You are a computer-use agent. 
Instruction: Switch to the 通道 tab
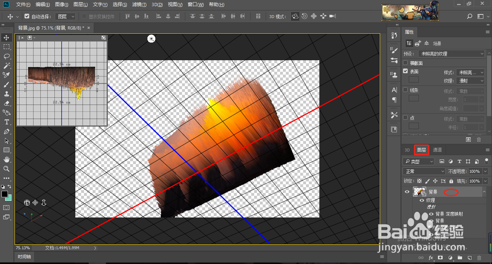(437, 150)
